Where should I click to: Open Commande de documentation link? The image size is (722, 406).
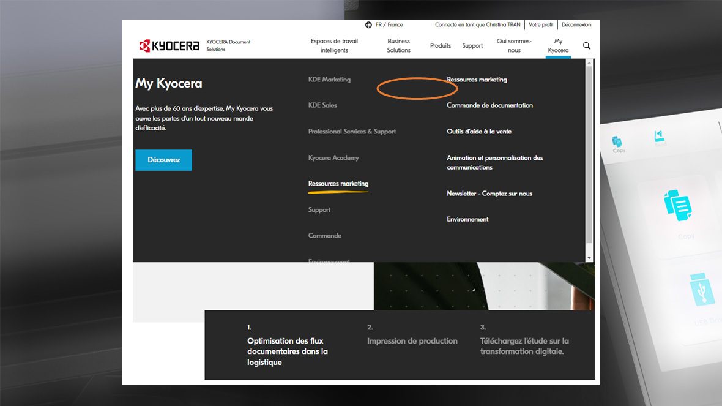click(x=489, y=105)
